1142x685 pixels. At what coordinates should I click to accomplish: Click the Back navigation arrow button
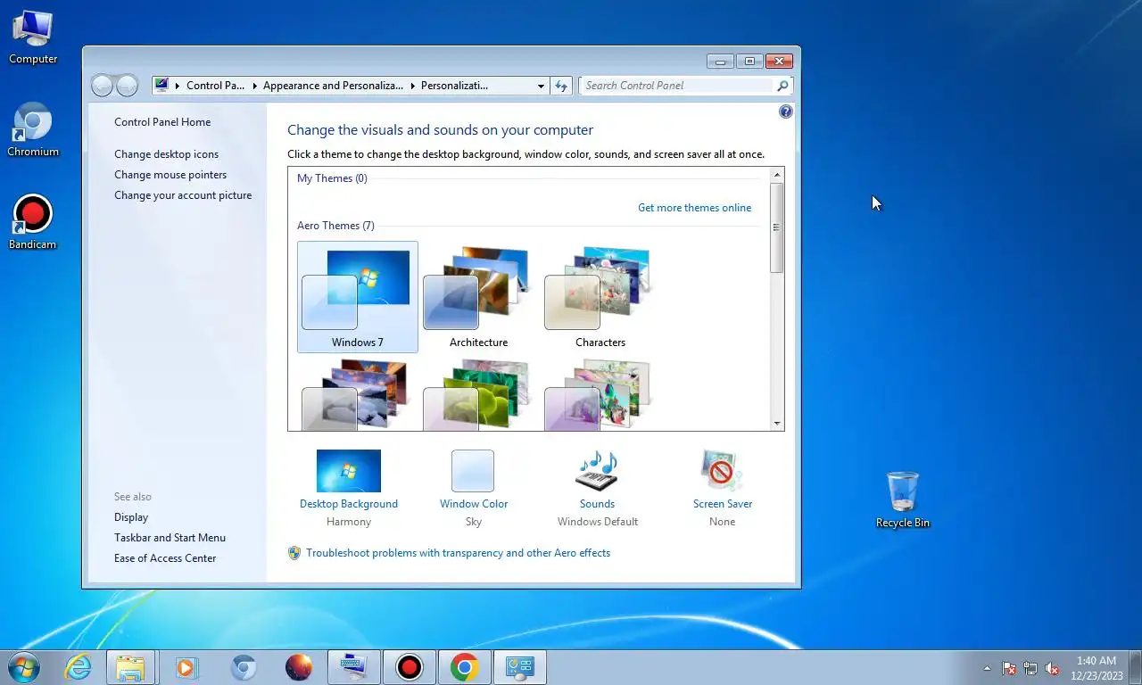103,86
